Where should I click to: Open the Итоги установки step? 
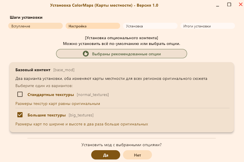click(x=207, y=26)
